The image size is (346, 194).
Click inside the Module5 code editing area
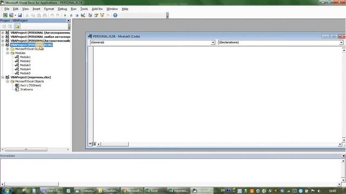coord(217,94)
